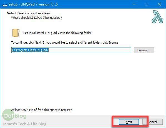Click the 'Setup - LINQPad 7 version 7.1.5' title
The height and width of the screenshot is (128, 166).
coord(33,4)
